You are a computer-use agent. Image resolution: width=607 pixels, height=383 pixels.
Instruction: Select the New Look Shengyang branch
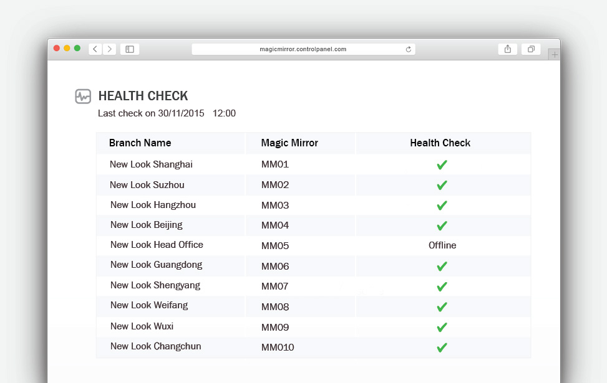click(155, 286)
